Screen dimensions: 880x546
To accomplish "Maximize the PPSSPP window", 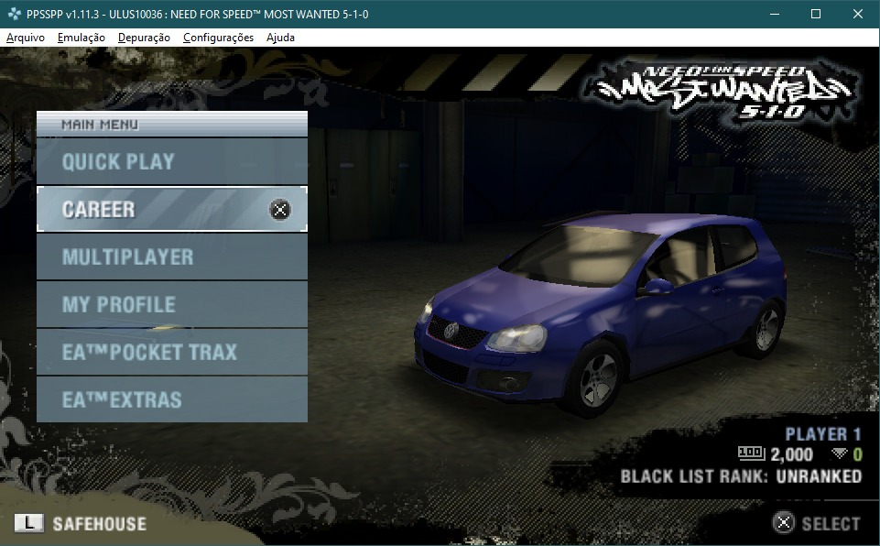I will (816, 14).
